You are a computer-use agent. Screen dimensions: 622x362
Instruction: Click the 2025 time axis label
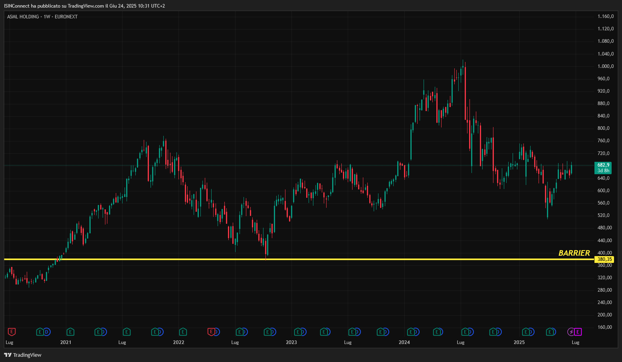click(519, 342)
